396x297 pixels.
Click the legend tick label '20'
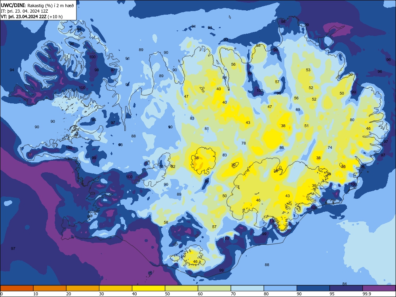[x=69, y=294]
